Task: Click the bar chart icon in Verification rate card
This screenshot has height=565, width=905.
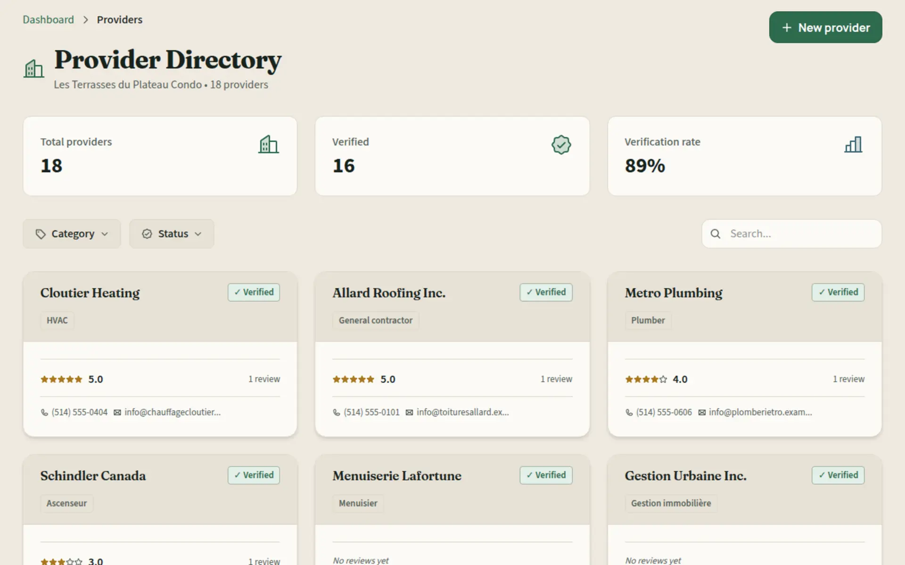Action: click(x=853, y=145)
